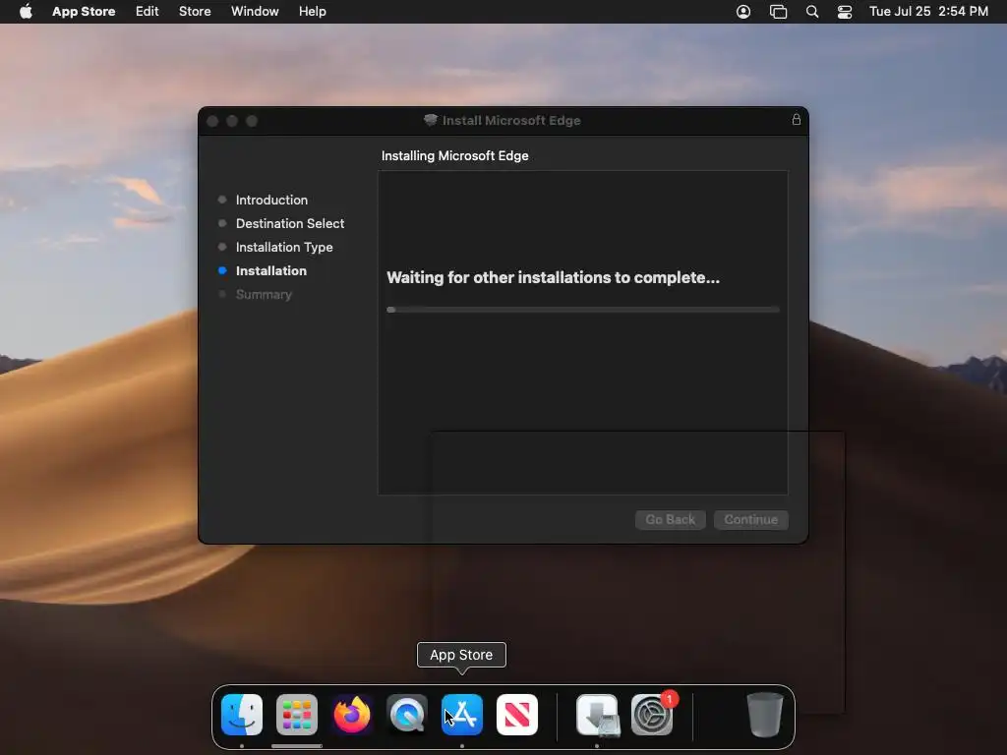Open the App Store menu
Image resolution: width=1007 pixels, height=755 pixels.
pos(84,11)
